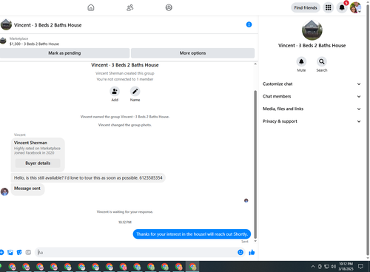Mute the conversation using bell icon
Screen dimensions: 370x272
tap(301, 61)
